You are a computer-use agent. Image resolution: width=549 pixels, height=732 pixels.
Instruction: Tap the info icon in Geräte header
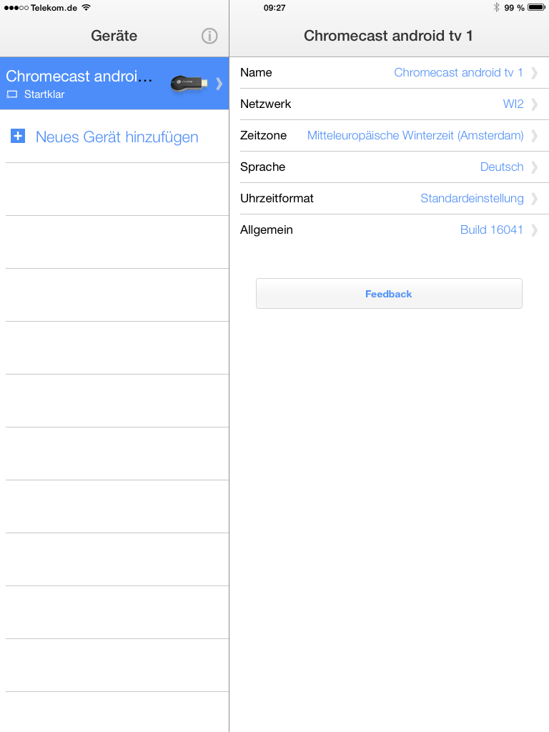click(x=209, y=36)
